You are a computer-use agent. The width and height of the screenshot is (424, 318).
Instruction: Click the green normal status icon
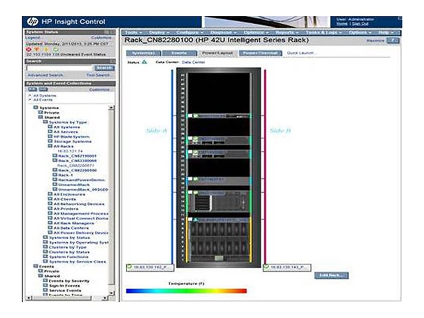(56, 50)
